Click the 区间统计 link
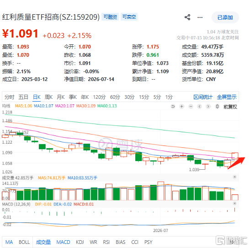The width and height of the screenshot is (250, 248). [203, 97]
